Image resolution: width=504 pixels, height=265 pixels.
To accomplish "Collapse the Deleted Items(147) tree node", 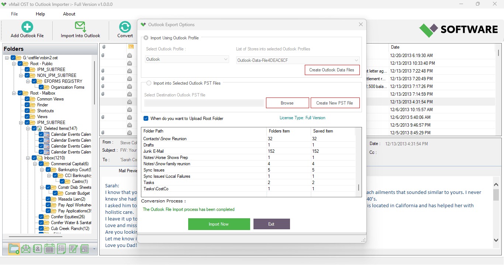I will [x=28, y=128].
